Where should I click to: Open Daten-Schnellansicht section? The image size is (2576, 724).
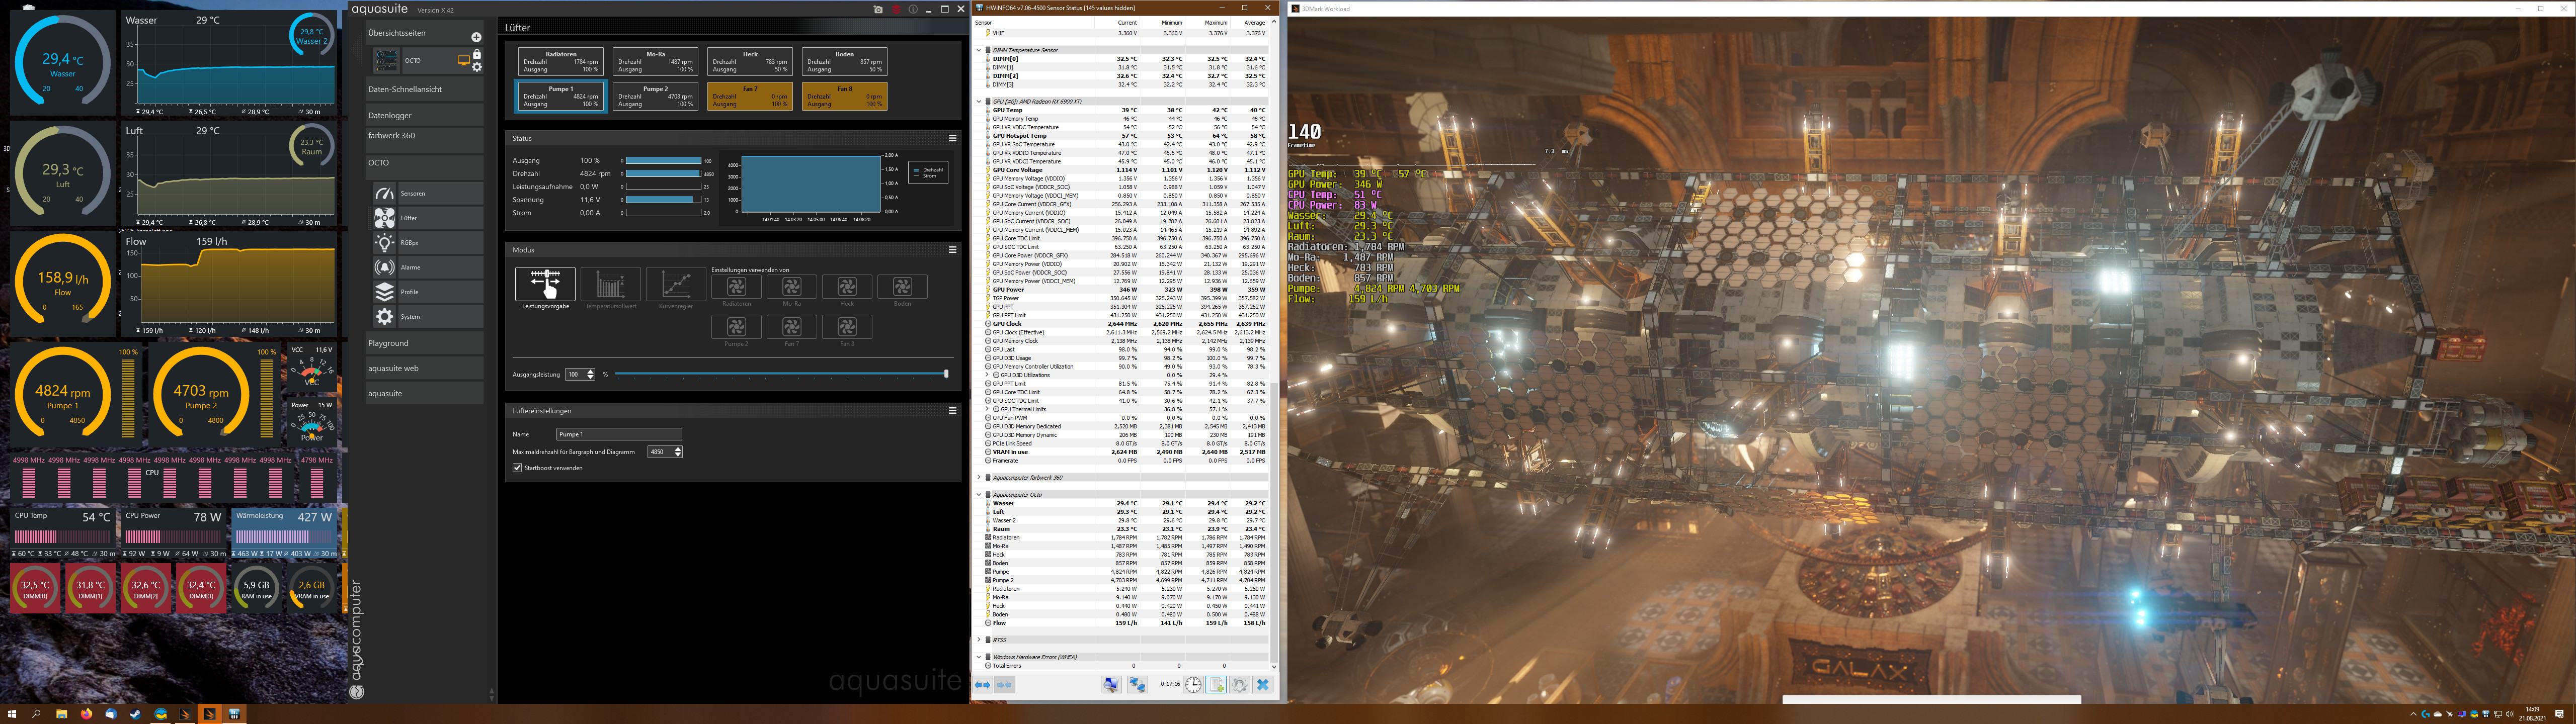(424, 89)
